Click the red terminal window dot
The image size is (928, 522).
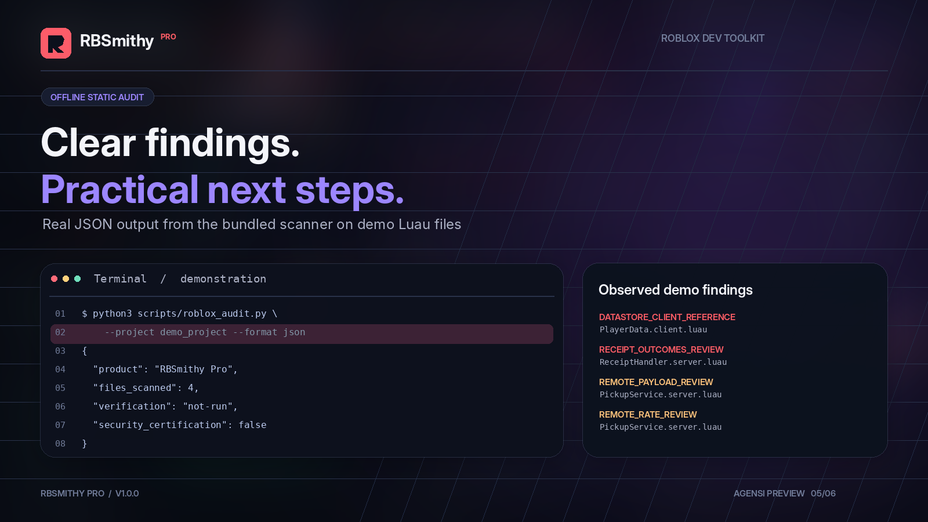(x=55, y=279)
